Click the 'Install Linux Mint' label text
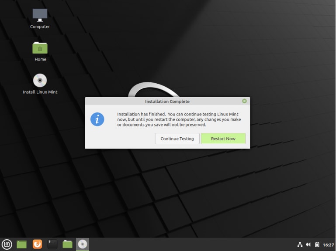 click(40, 92)
